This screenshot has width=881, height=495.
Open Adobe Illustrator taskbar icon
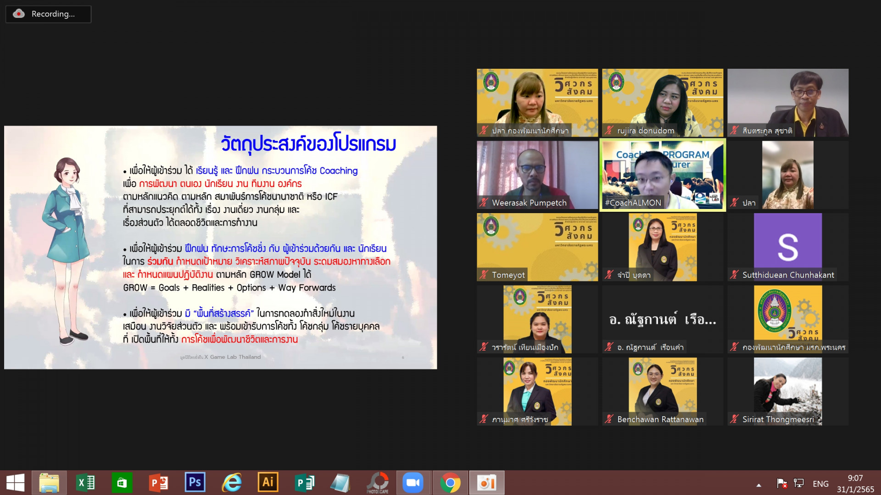point(268,483)
